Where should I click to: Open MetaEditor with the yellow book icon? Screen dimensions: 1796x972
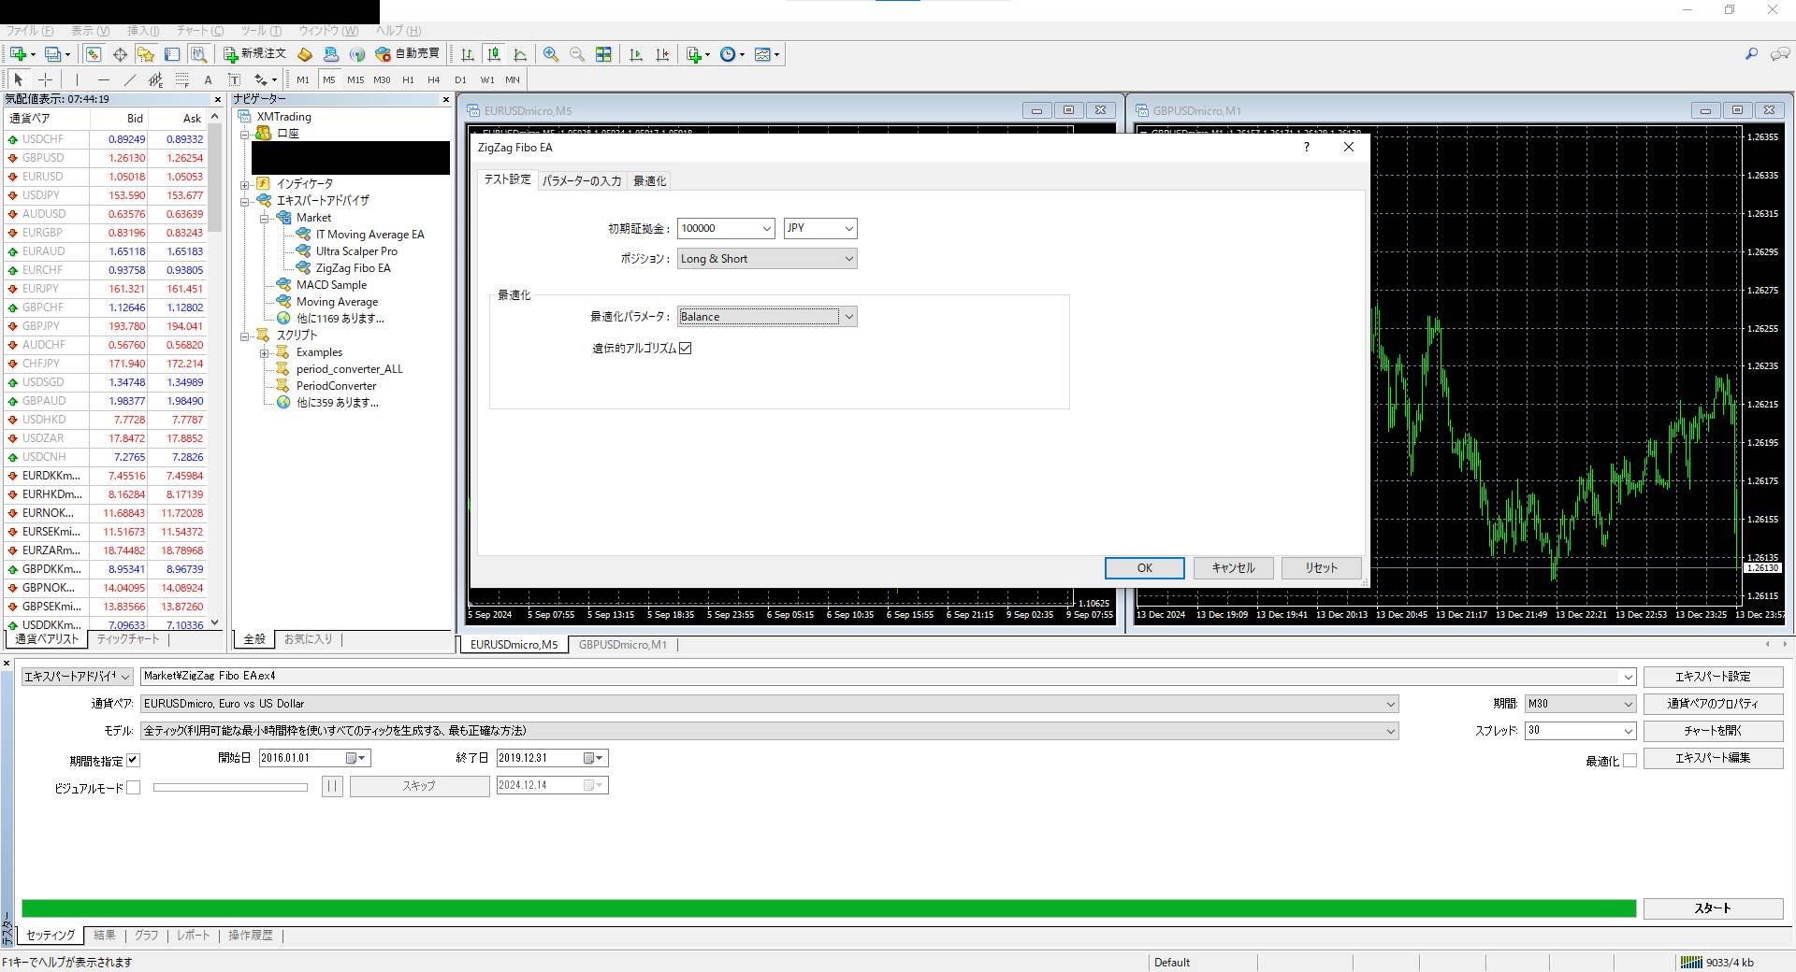click(x=305, y=54)
